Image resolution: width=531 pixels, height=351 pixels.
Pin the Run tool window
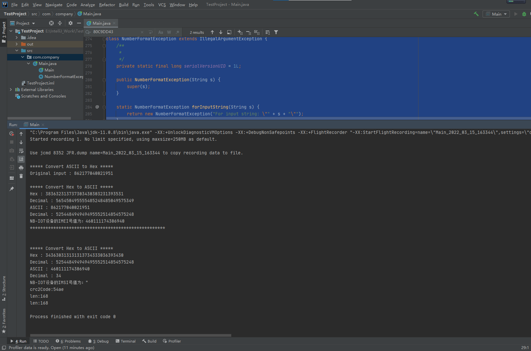tap(11, 188)
